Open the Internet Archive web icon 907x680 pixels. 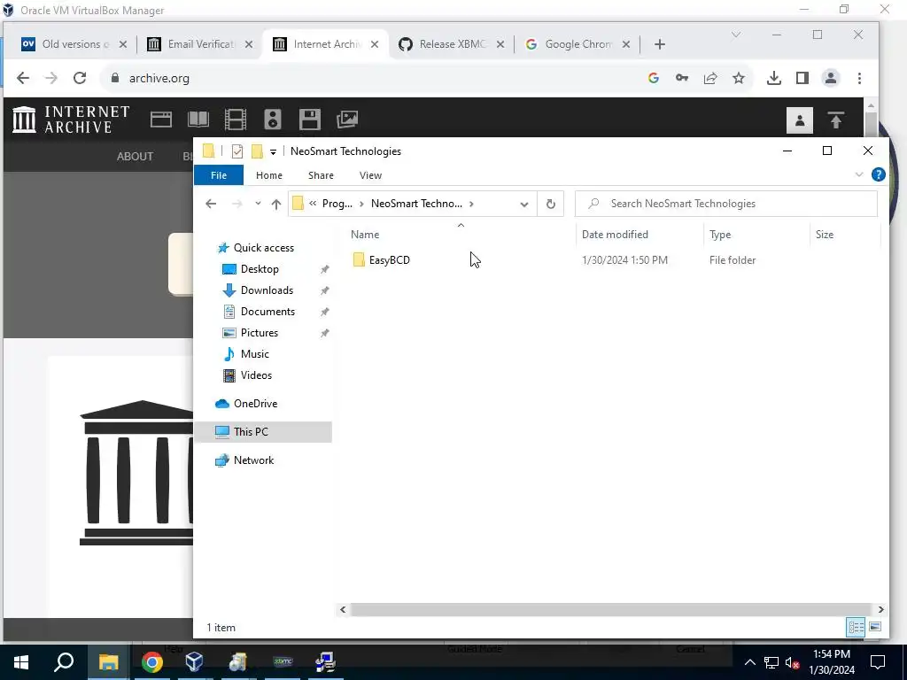point(161,120)
